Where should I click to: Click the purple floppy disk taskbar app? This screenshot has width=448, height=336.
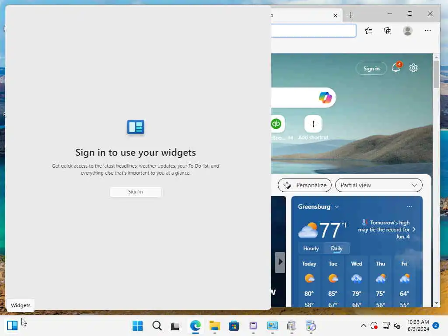coord(253,325)
